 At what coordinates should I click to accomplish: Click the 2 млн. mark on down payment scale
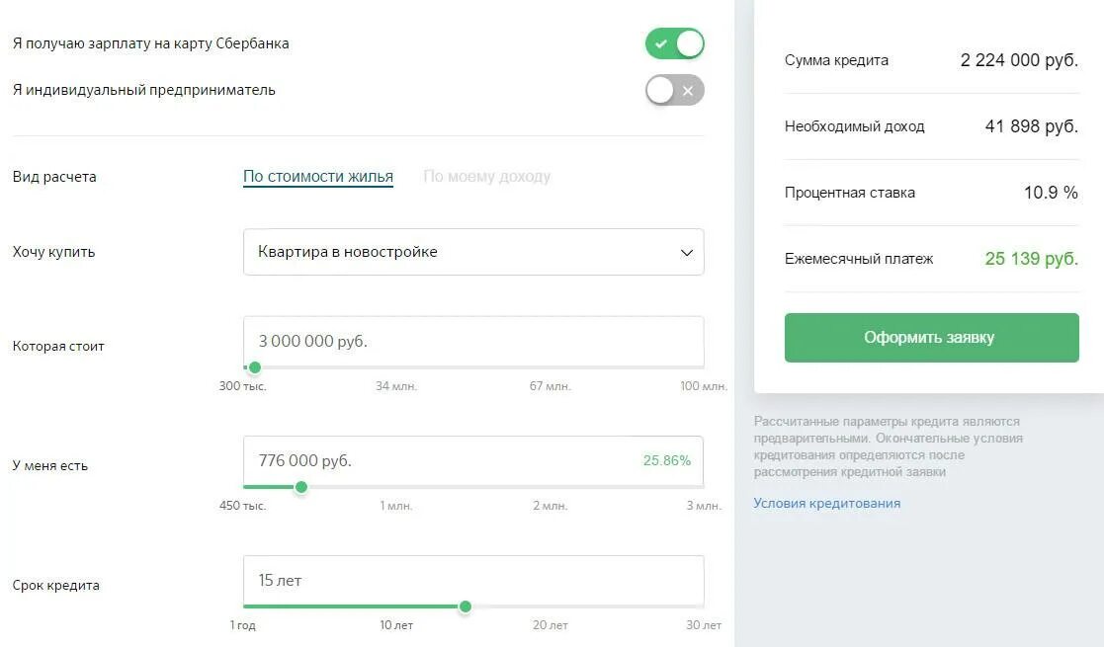tap(550, 506)
